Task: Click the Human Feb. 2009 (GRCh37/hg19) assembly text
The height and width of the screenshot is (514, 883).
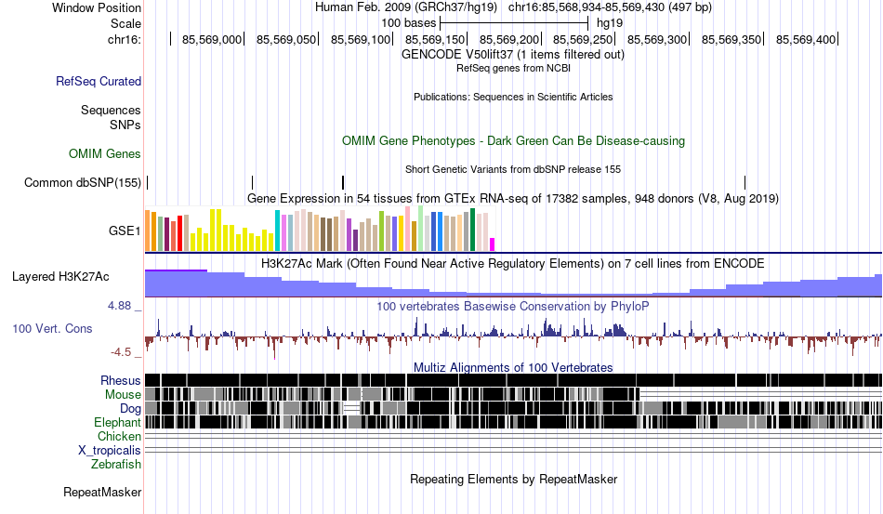Action: [406, 7]
